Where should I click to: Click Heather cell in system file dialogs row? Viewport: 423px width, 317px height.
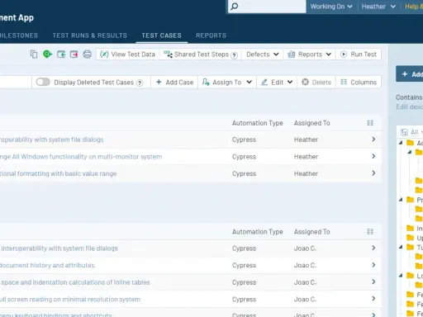[x=306, y=140]
